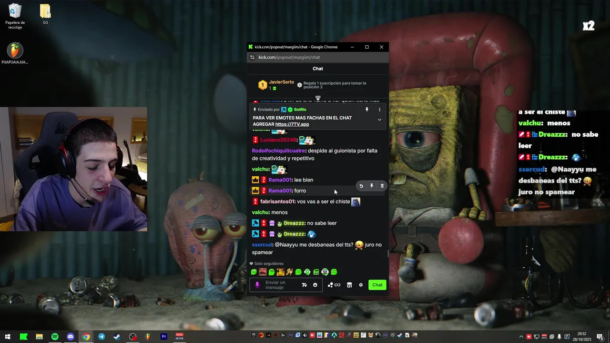Delete Rama001's 'forro' message
Image resolution: width=610 pixels, height=343 pixels.
(x=382, y=186)
